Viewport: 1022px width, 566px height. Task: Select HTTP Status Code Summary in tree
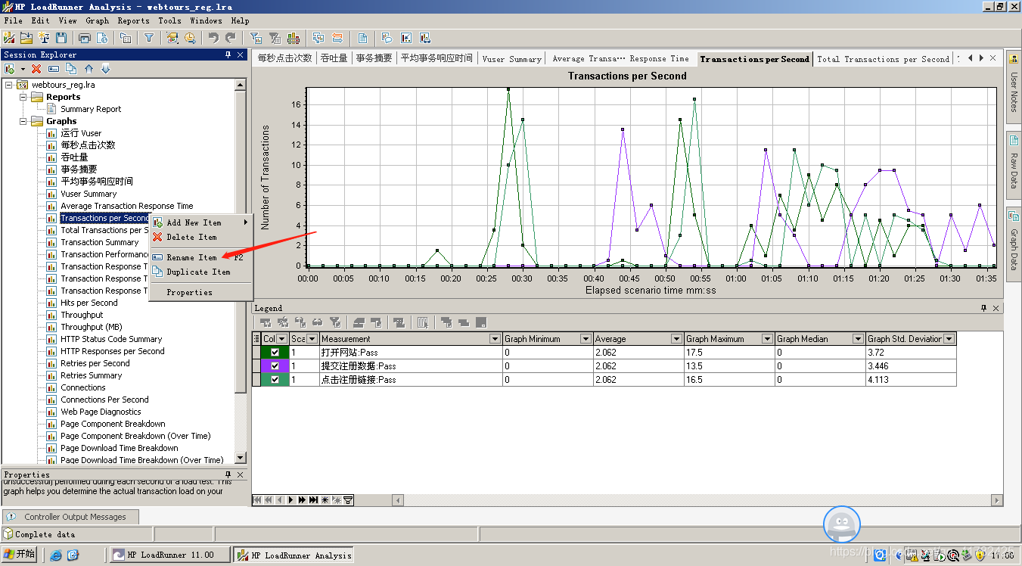coord(111,339)
